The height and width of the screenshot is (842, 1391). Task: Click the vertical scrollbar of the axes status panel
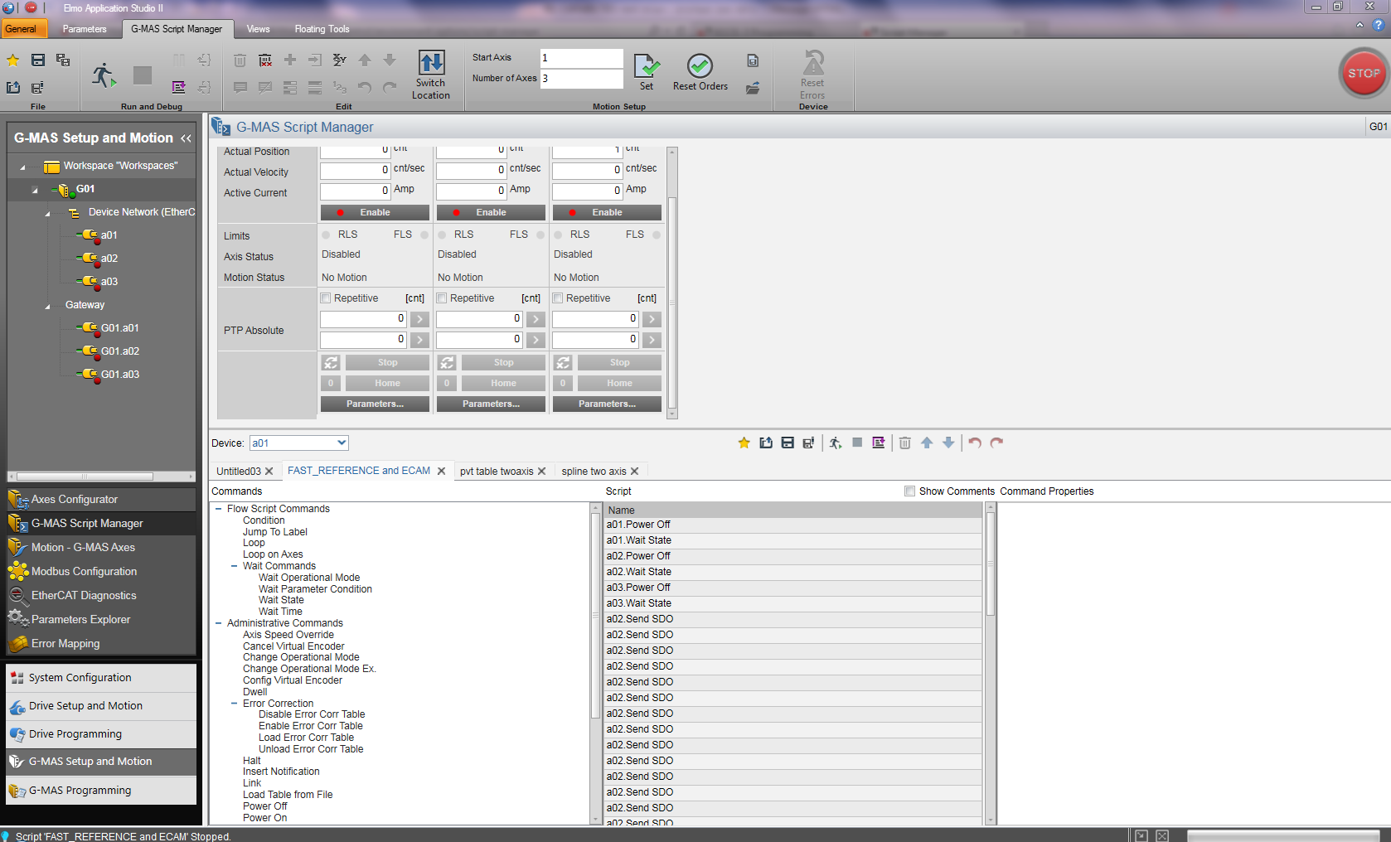pos(672,302)
